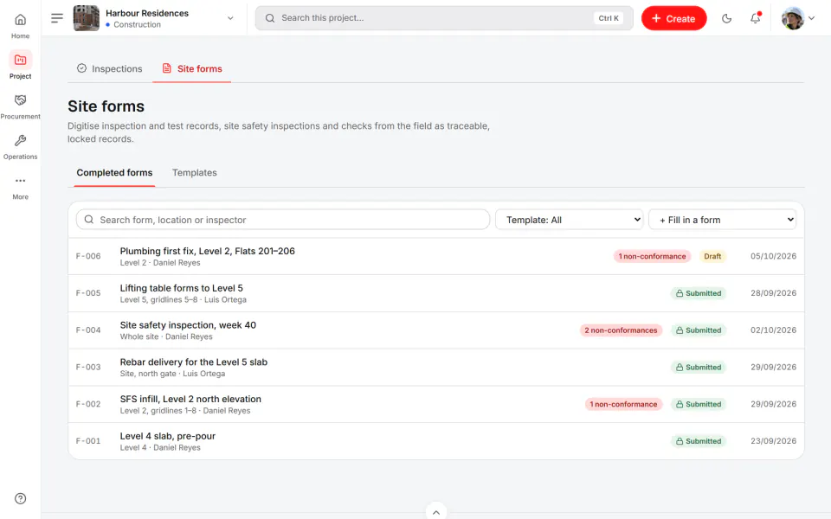
Task: Click the Submitted lock badge on F-001
Action: (x=699, y=441)
